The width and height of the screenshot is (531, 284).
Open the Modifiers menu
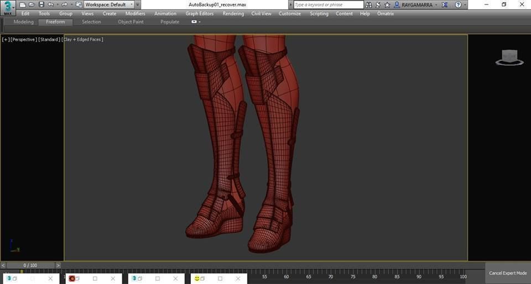[135, 13]
